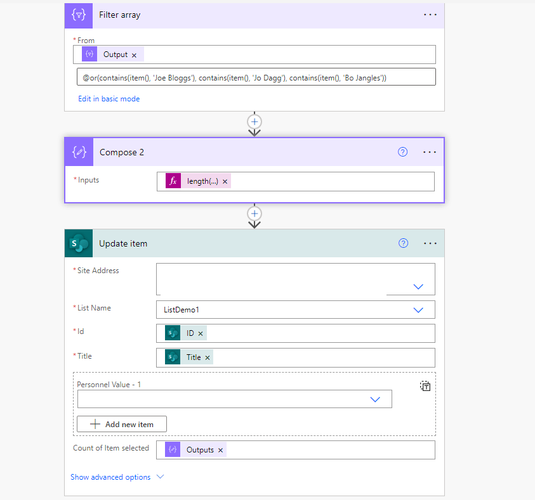
Task: Insert a step above Update item
Action: click(x=254, y=214)
